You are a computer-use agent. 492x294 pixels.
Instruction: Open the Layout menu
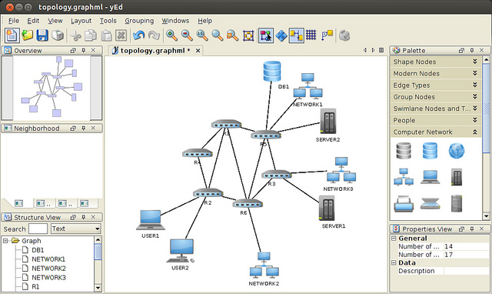pos(81,21)
